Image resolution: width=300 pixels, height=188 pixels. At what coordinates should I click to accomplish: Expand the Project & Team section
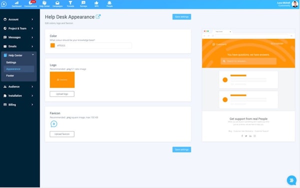pyautogui.click(x=18, y=28)
